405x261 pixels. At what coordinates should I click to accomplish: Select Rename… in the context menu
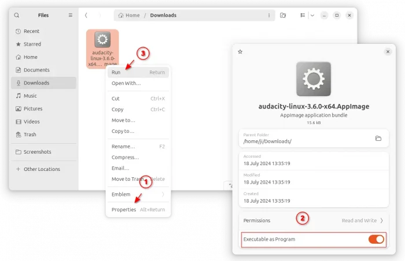pos(138,147)
